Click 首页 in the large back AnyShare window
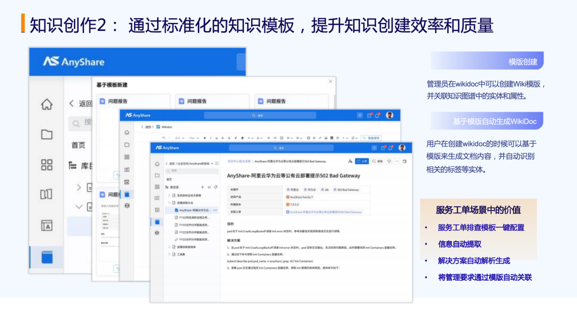 79,145
